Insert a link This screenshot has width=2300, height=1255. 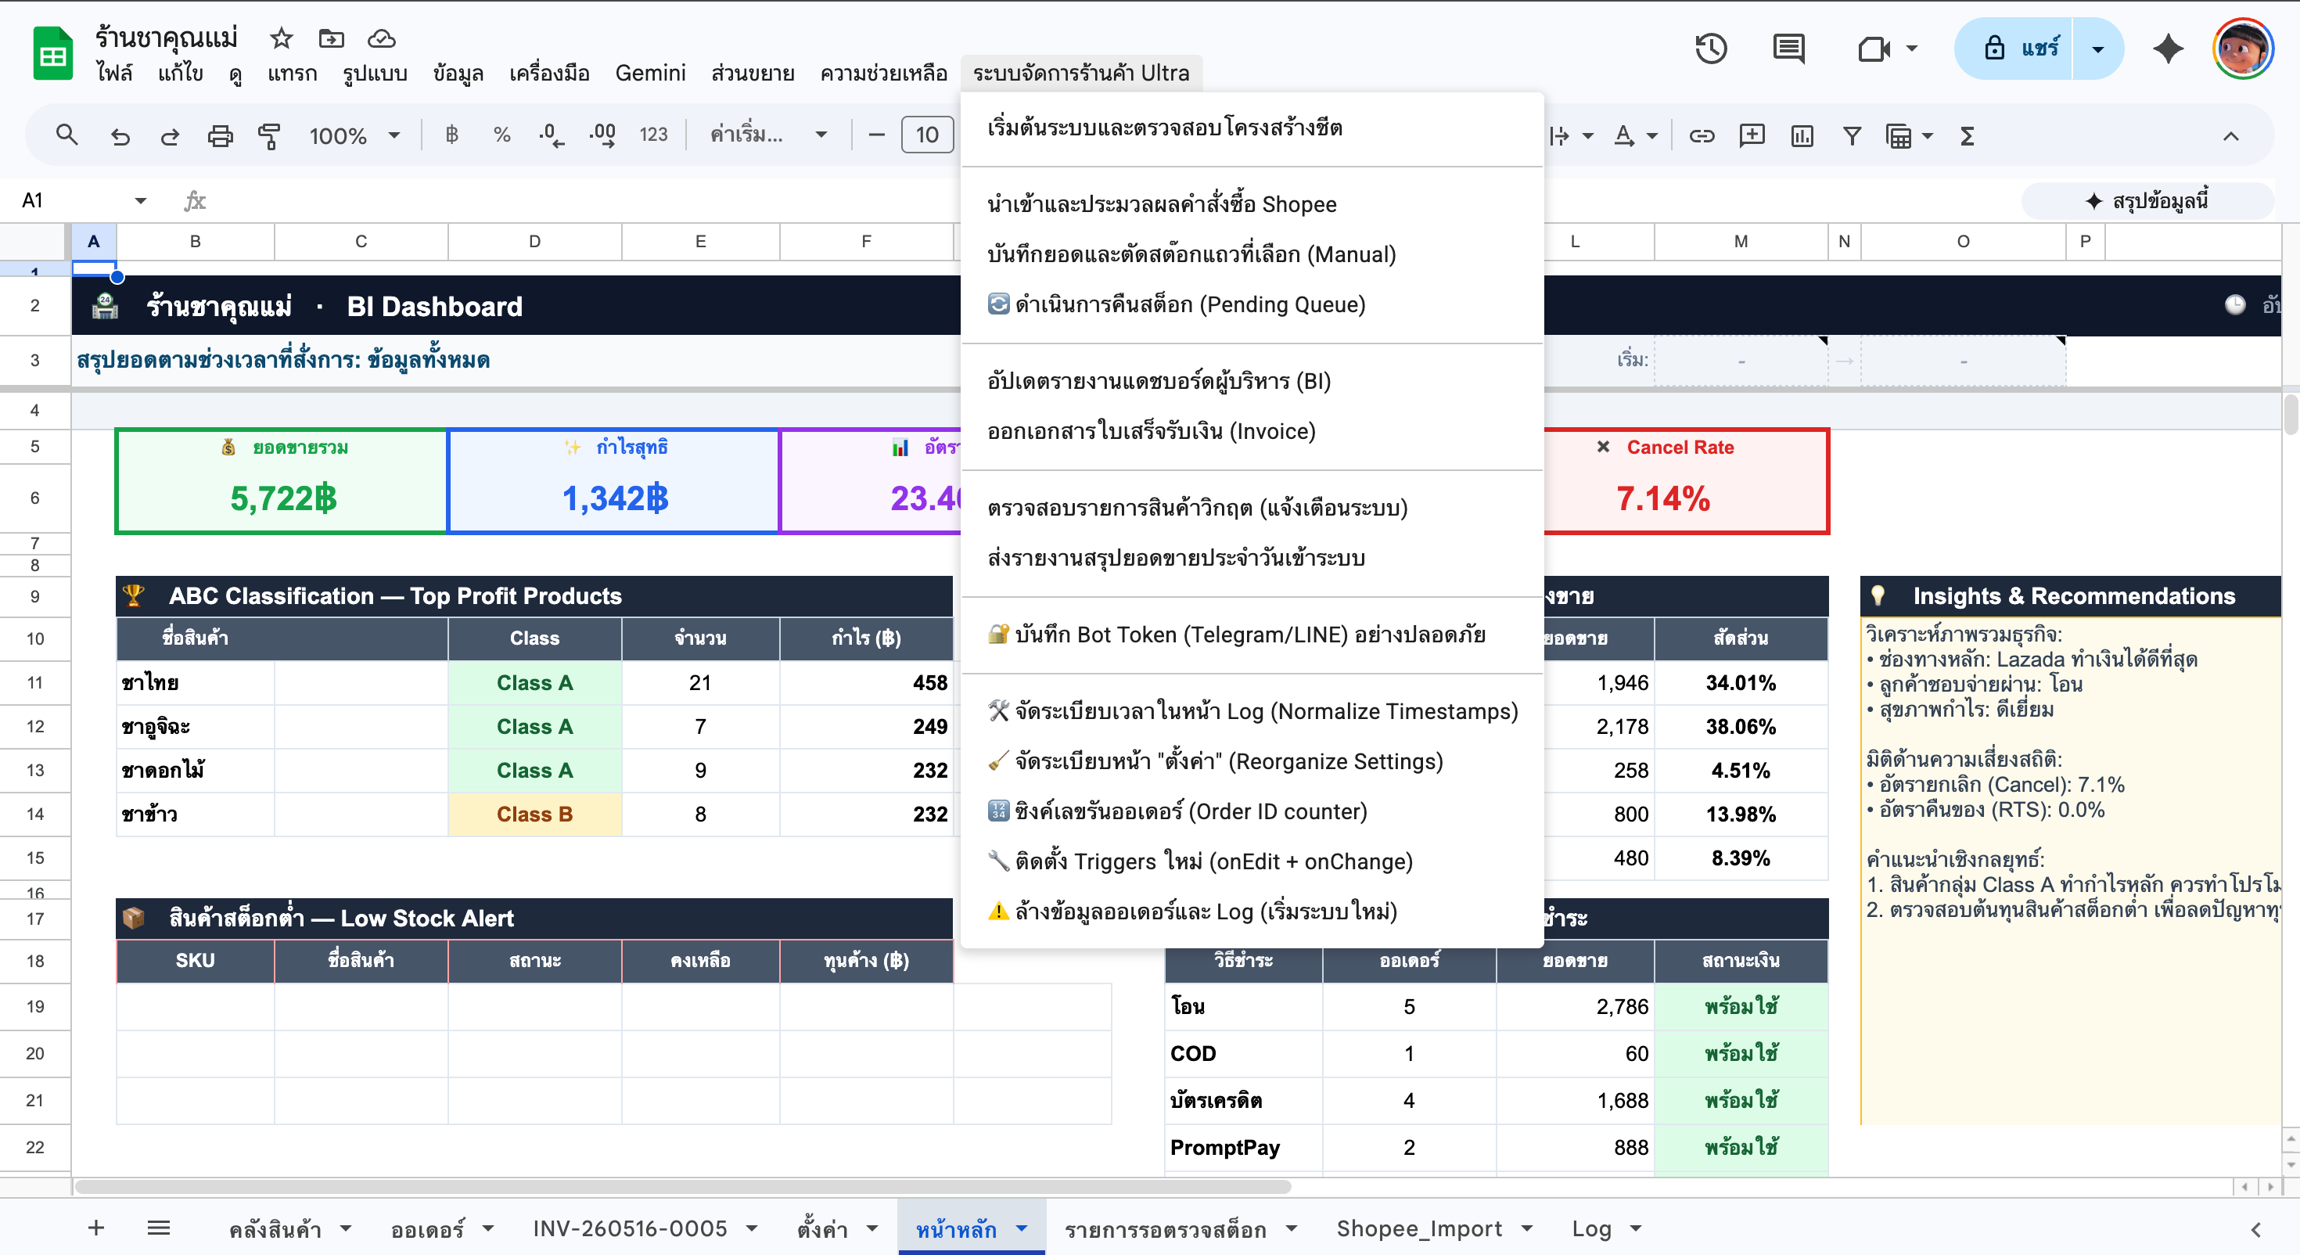click(1702, 136)
